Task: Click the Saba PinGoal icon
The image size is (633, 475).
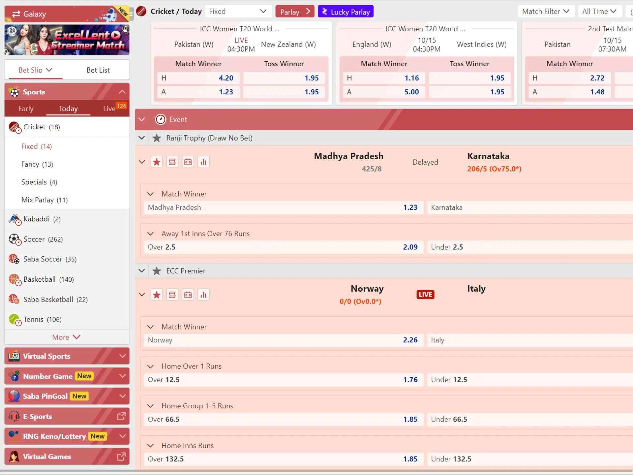Action: coord(14,396)
